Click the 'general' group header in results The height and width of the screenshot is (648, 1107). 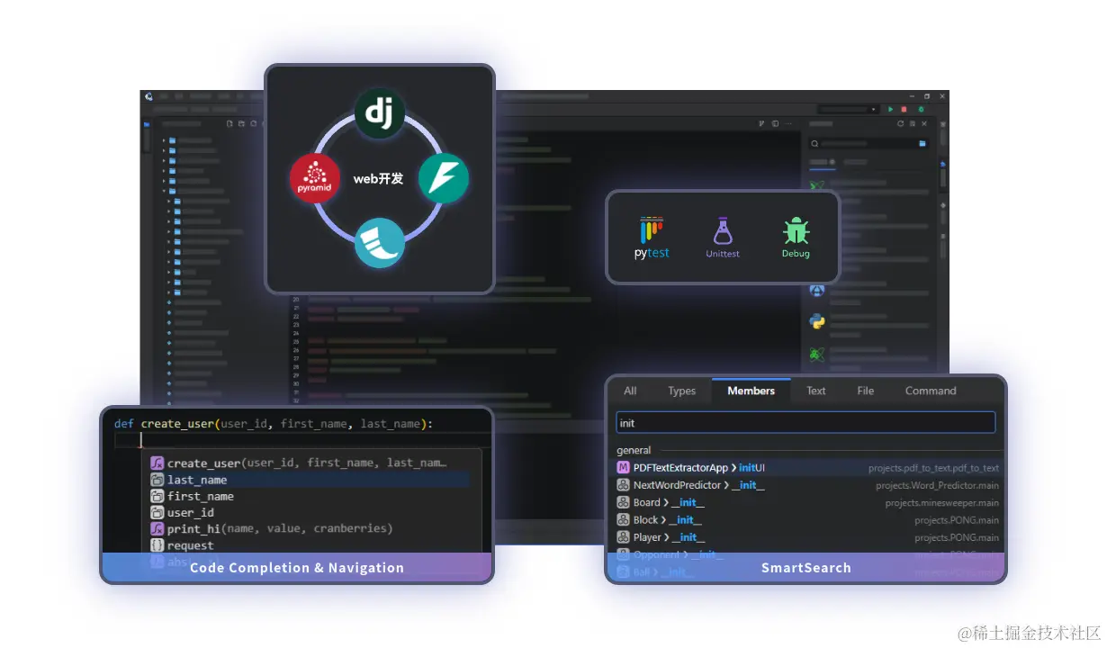pyautogui.click(x=634, y=450)
